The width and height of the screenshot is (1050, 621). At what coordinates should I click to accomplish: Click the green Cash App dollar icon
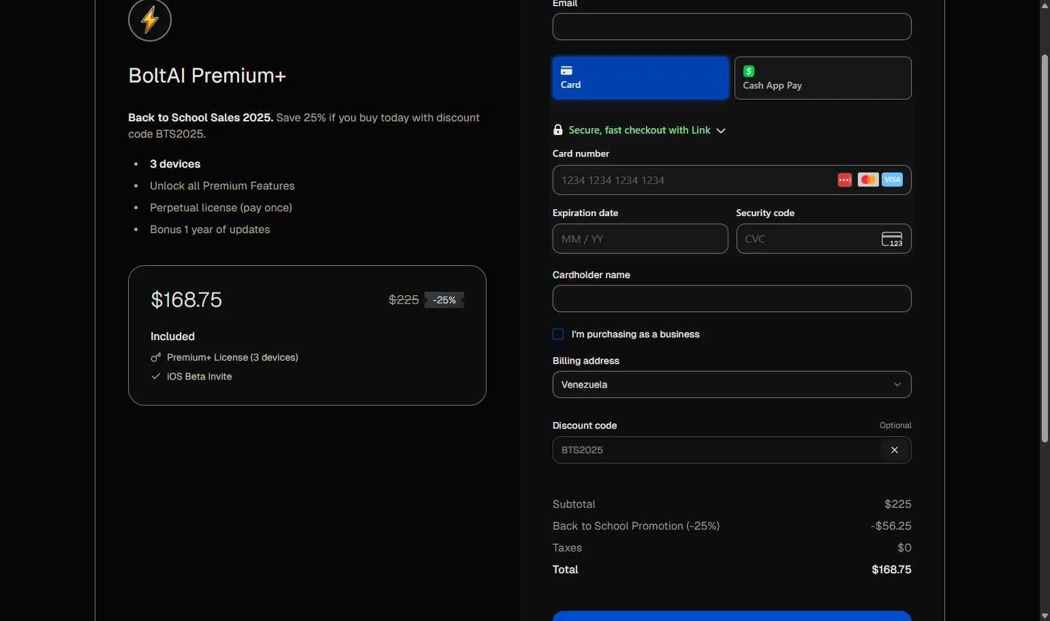[749, 71]
